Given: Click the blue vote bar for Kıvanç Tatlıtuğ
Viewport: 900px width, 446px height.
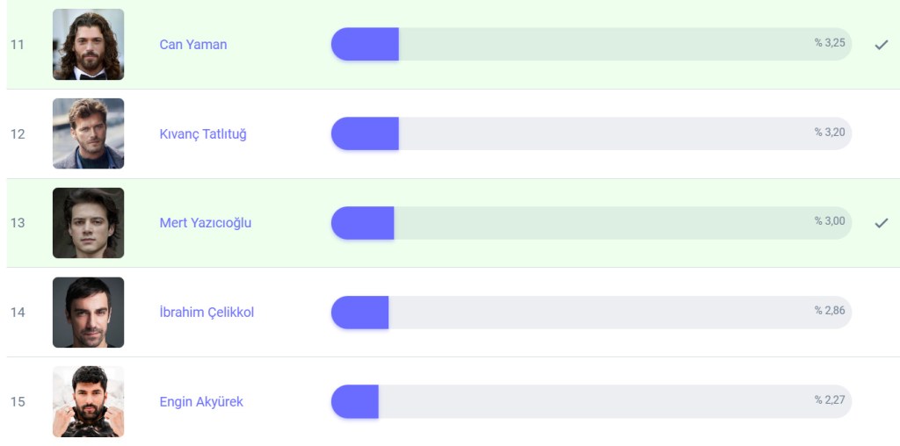Looking at the screenshot, I should click(x=365, y=134).
